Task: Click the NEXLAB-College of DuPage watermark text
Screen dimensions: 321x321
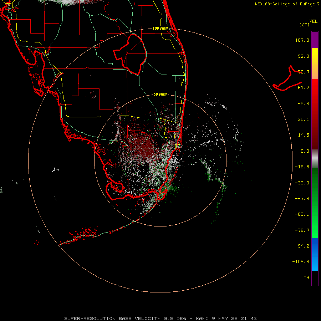Action: coord(287,4)
